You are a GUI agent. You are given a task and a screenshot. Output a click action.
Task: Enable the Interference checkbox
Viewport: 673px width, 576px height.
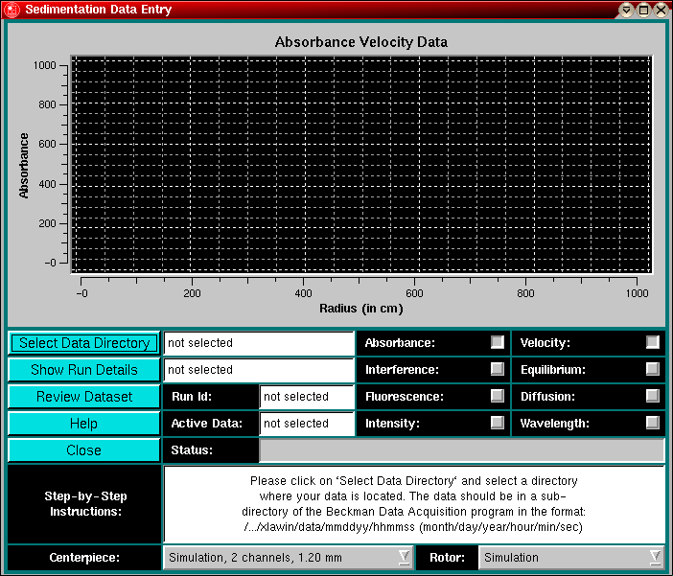[497, 369]
